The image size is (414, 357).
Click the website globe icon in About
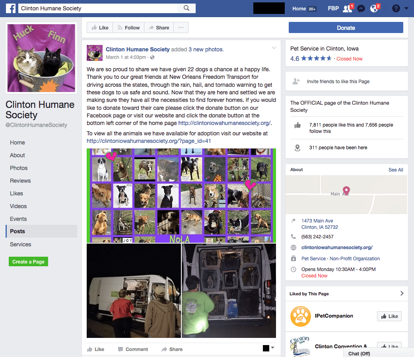tap(293, 247)
